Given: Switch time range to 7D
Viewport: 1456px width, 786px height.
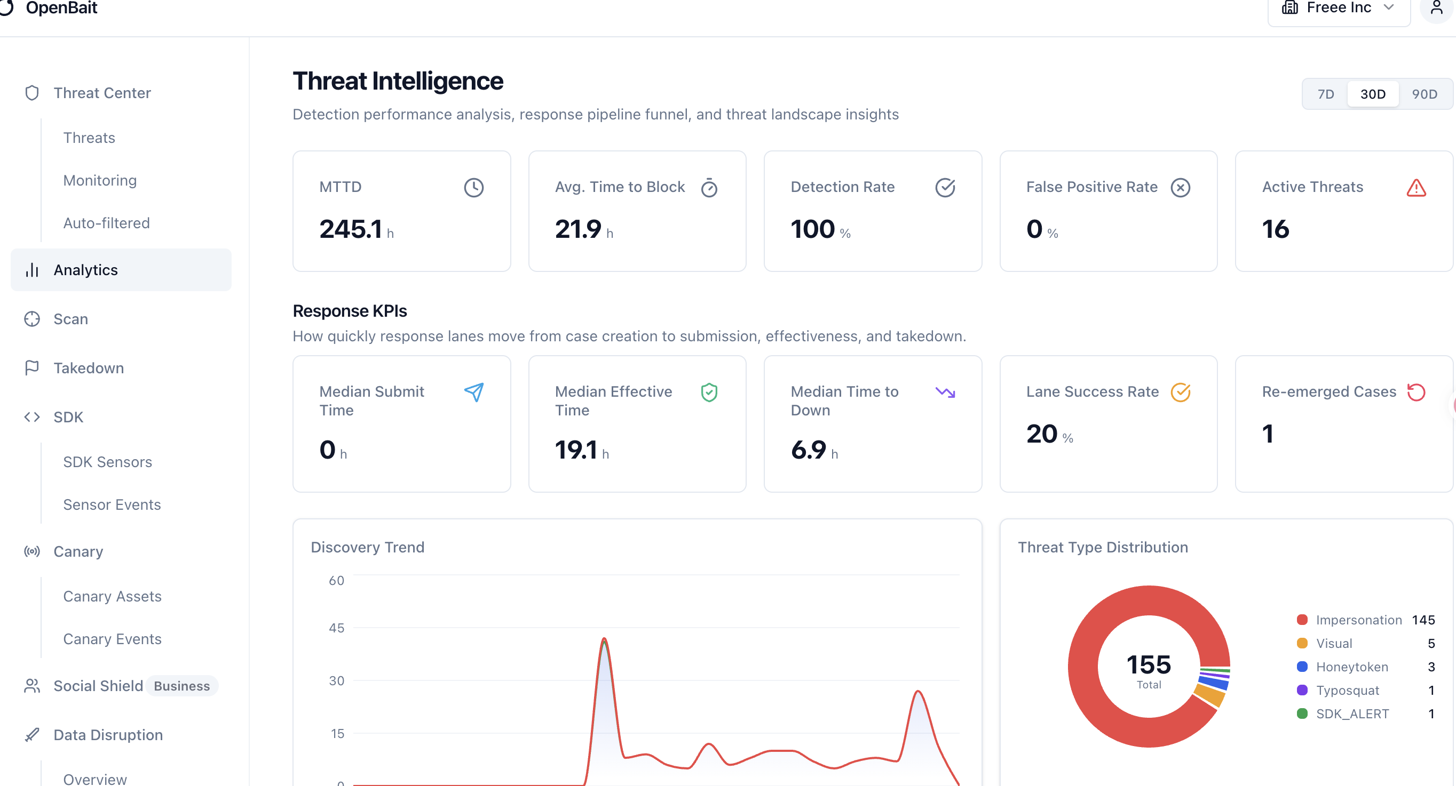Looking at the screenshot, I should (1325, 94).
